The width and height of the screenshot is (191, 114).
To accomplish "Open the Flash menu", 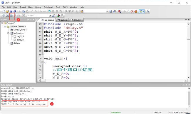I will click(x=31, y=7).
